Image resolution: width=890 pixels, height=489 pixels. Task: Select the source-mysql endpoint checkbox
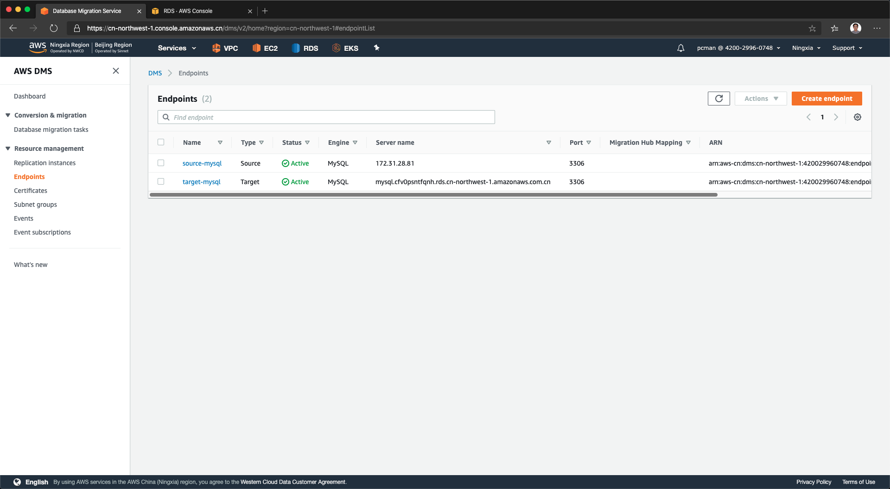[161, 163]
